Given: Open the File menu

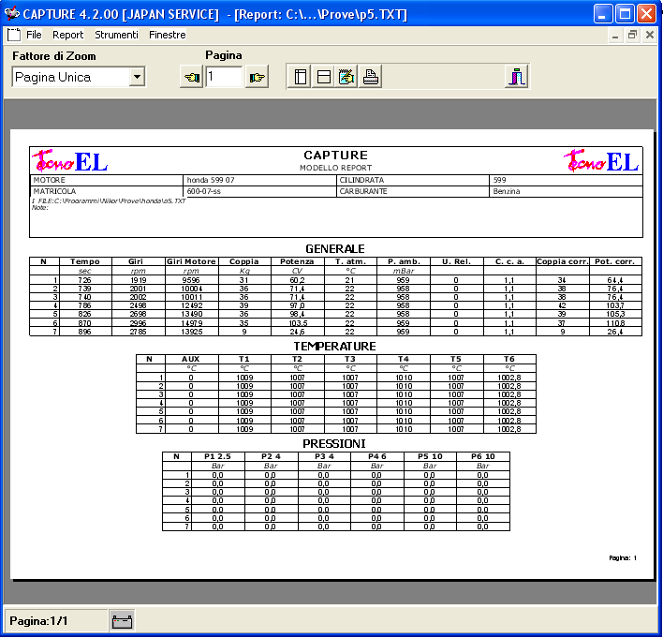Looking at the screenshot, I should point(34,35).
